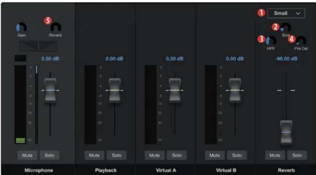Open the Small reverb type dropdown
The height and width of the screenshot is (175, 316).
tap(286, 13)
